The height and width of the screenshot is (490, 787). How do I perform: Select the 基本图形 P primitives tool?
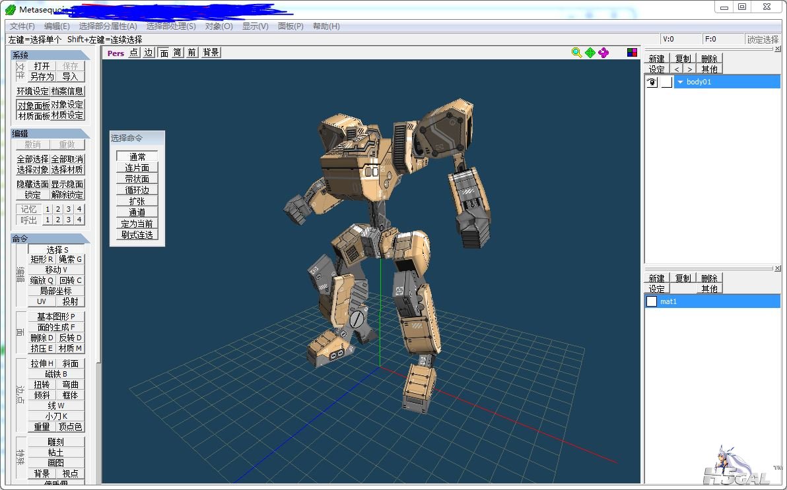pyautogui.click(x=56, y=317)
